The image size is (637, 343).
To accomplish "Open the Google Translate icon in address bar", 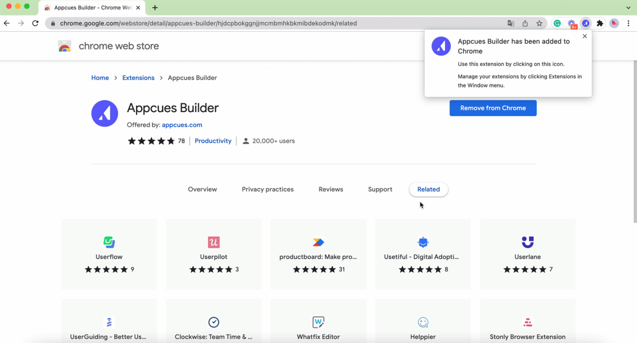I will click(x=511, y=23).
